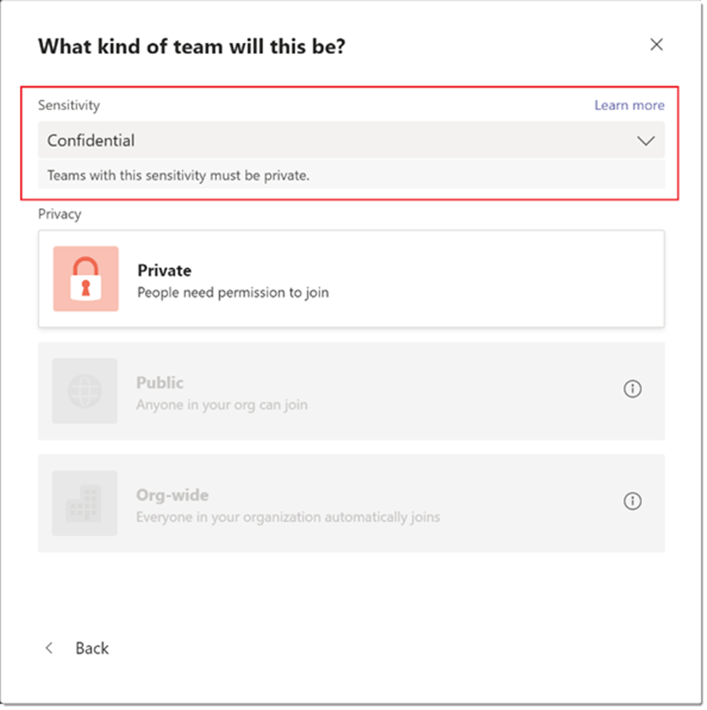Select the Org-wide team option
The width and height of the screenshot is (707, 710).
click(x=352, y=504)
